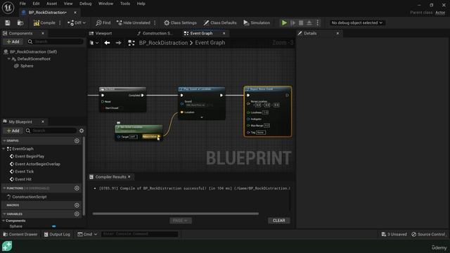Save the blueprint with the floppy disk icon

point(8,22)
